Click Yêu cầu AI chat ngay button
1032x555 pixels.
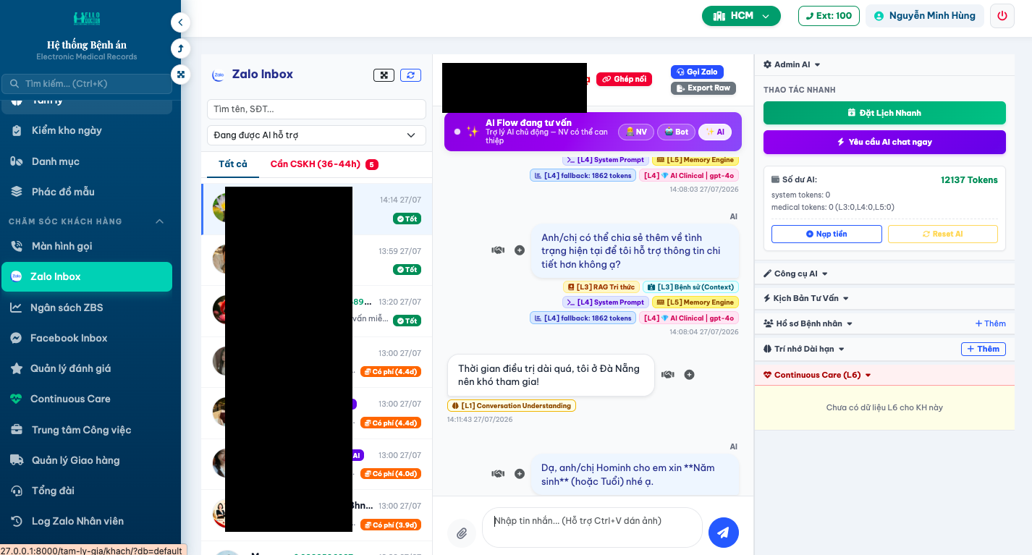pos(884,142)
